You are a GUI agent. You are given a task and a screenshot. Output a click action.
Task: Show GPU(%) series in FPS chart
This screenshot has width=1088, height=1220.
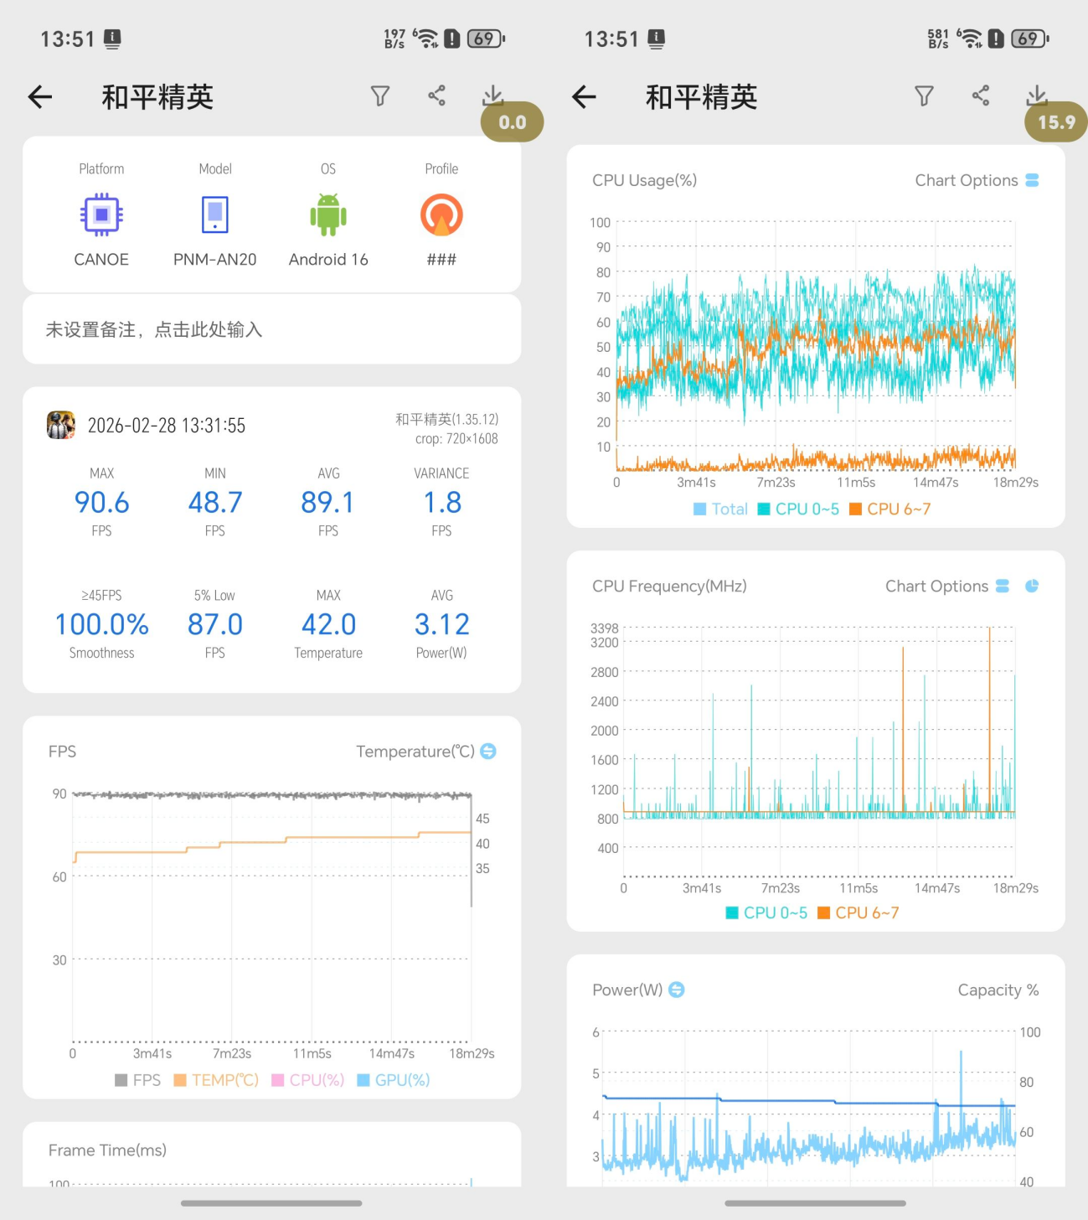[x=393, y=1080]
